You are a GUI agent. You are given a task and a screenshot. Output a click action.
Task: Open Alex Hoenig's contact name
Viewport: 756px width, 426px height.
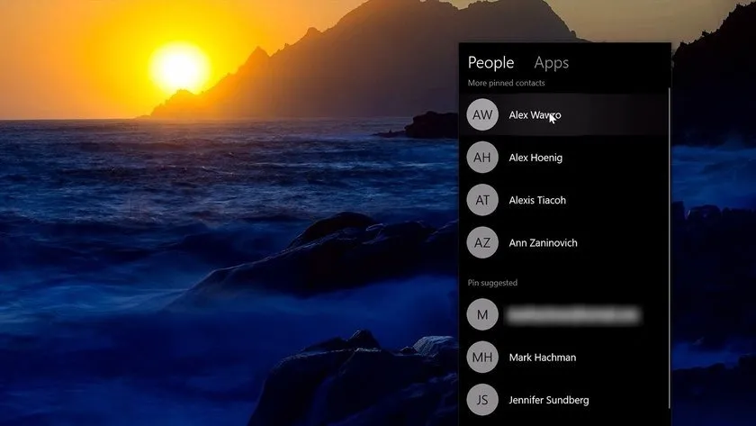537,158
